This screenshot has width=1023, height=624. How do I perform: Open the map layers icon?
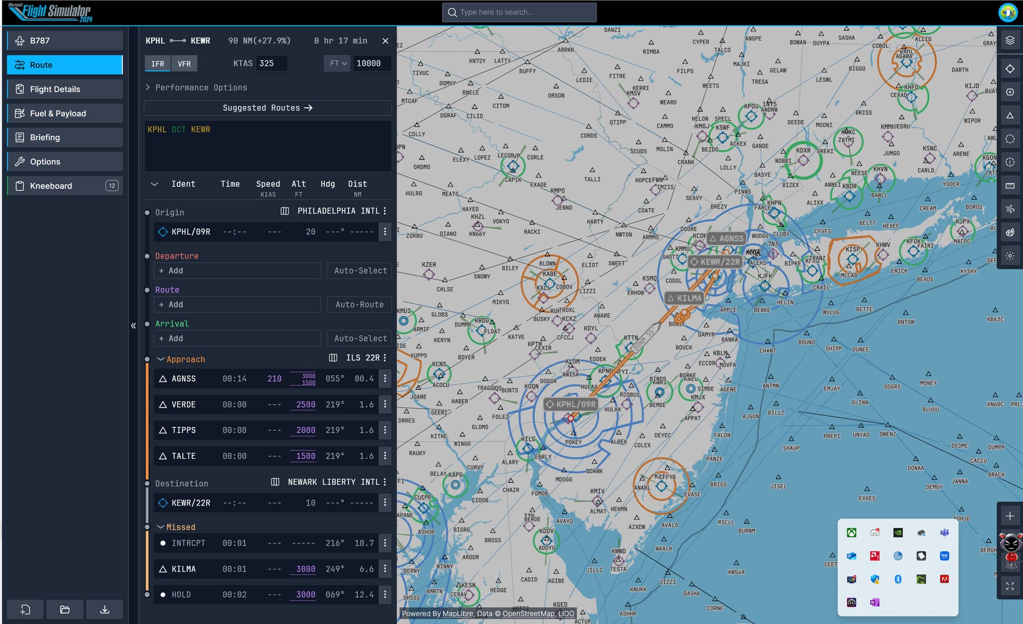pyautogui.click(x=1010, y=40)
